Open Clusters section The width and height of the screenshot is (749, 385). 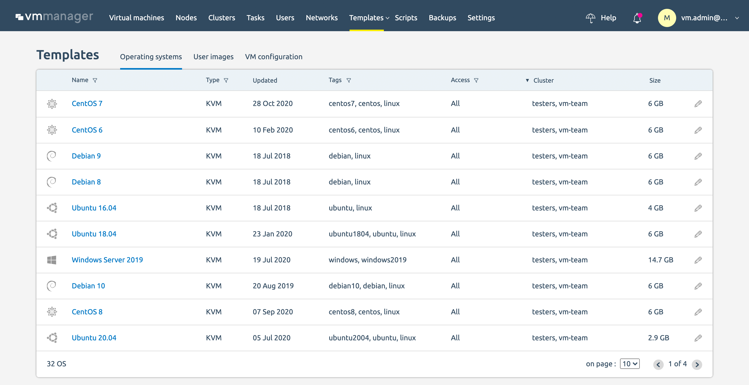tap(222, 18)
